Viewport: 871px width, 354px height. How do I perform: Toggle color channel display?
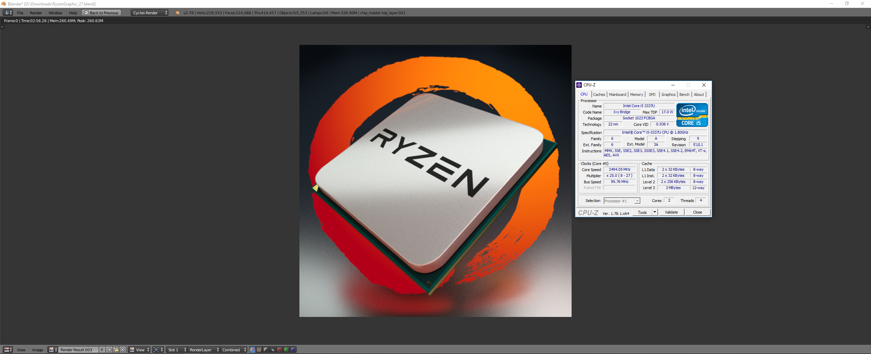tap(259, 350)
